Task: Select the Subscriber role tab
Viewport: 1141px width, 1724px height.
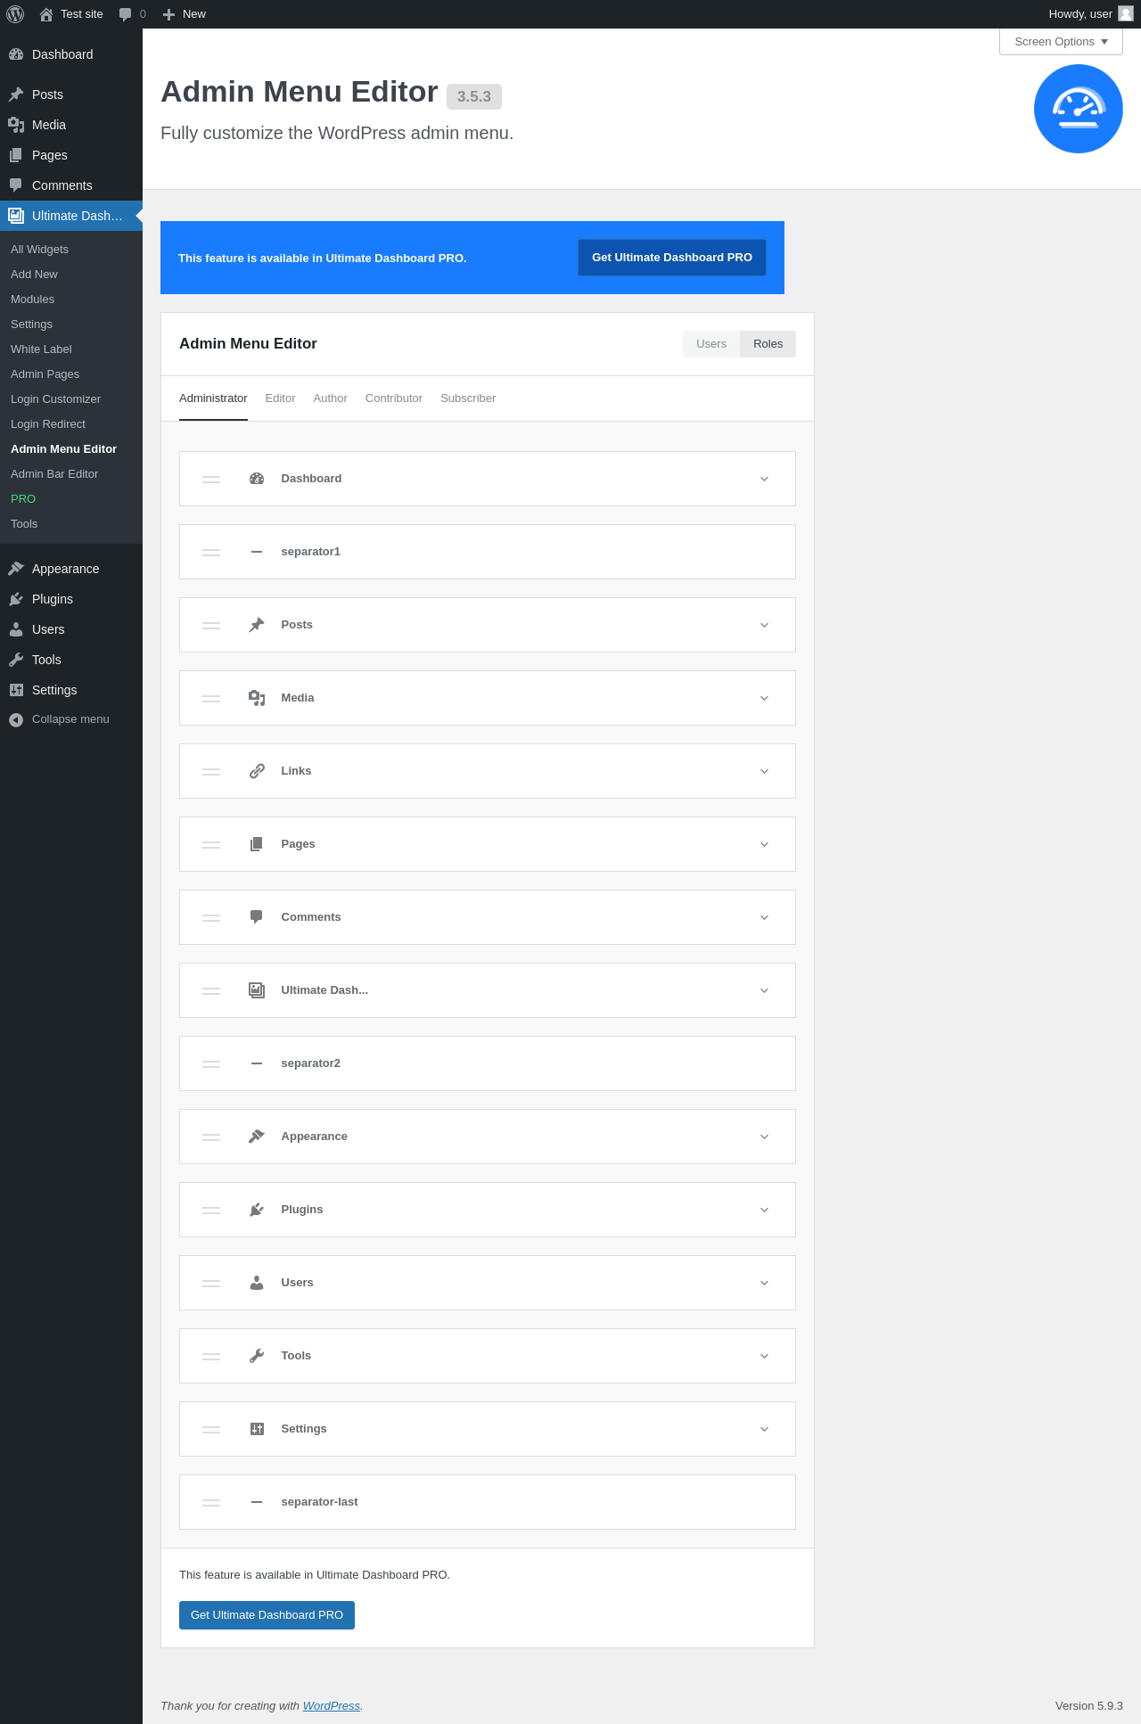Action: click(x=468, y=398)
